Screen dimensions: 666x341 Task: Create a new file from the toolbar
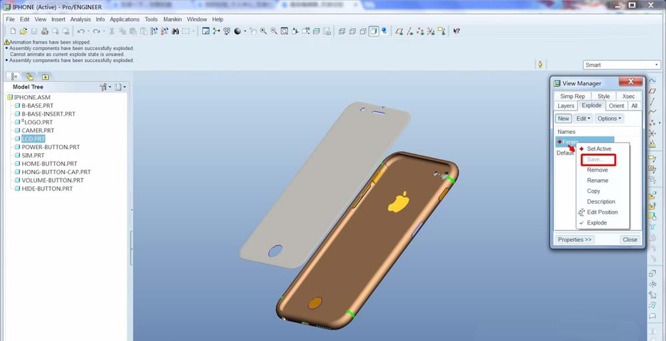[x=13, y=31]
